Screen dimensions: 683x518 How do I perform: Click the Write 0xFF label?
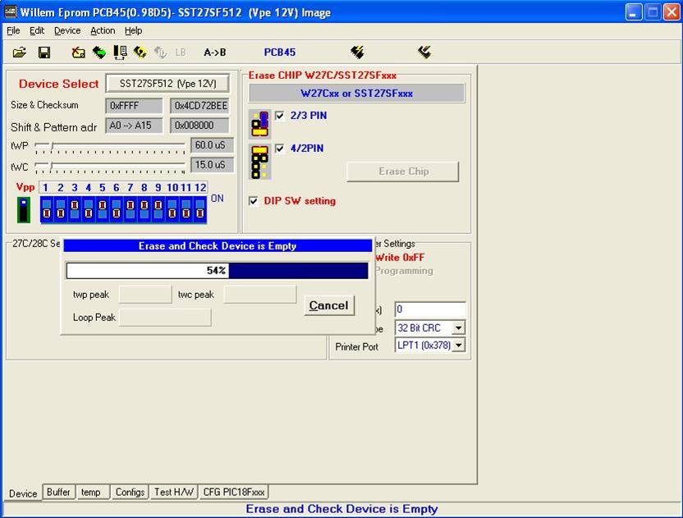pyautogui.click(x=400, y=258)
